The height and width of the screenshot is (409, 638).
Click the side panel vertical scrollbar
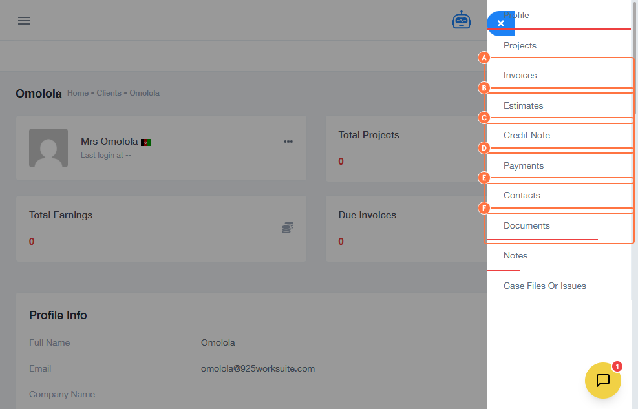click(634, 58)
